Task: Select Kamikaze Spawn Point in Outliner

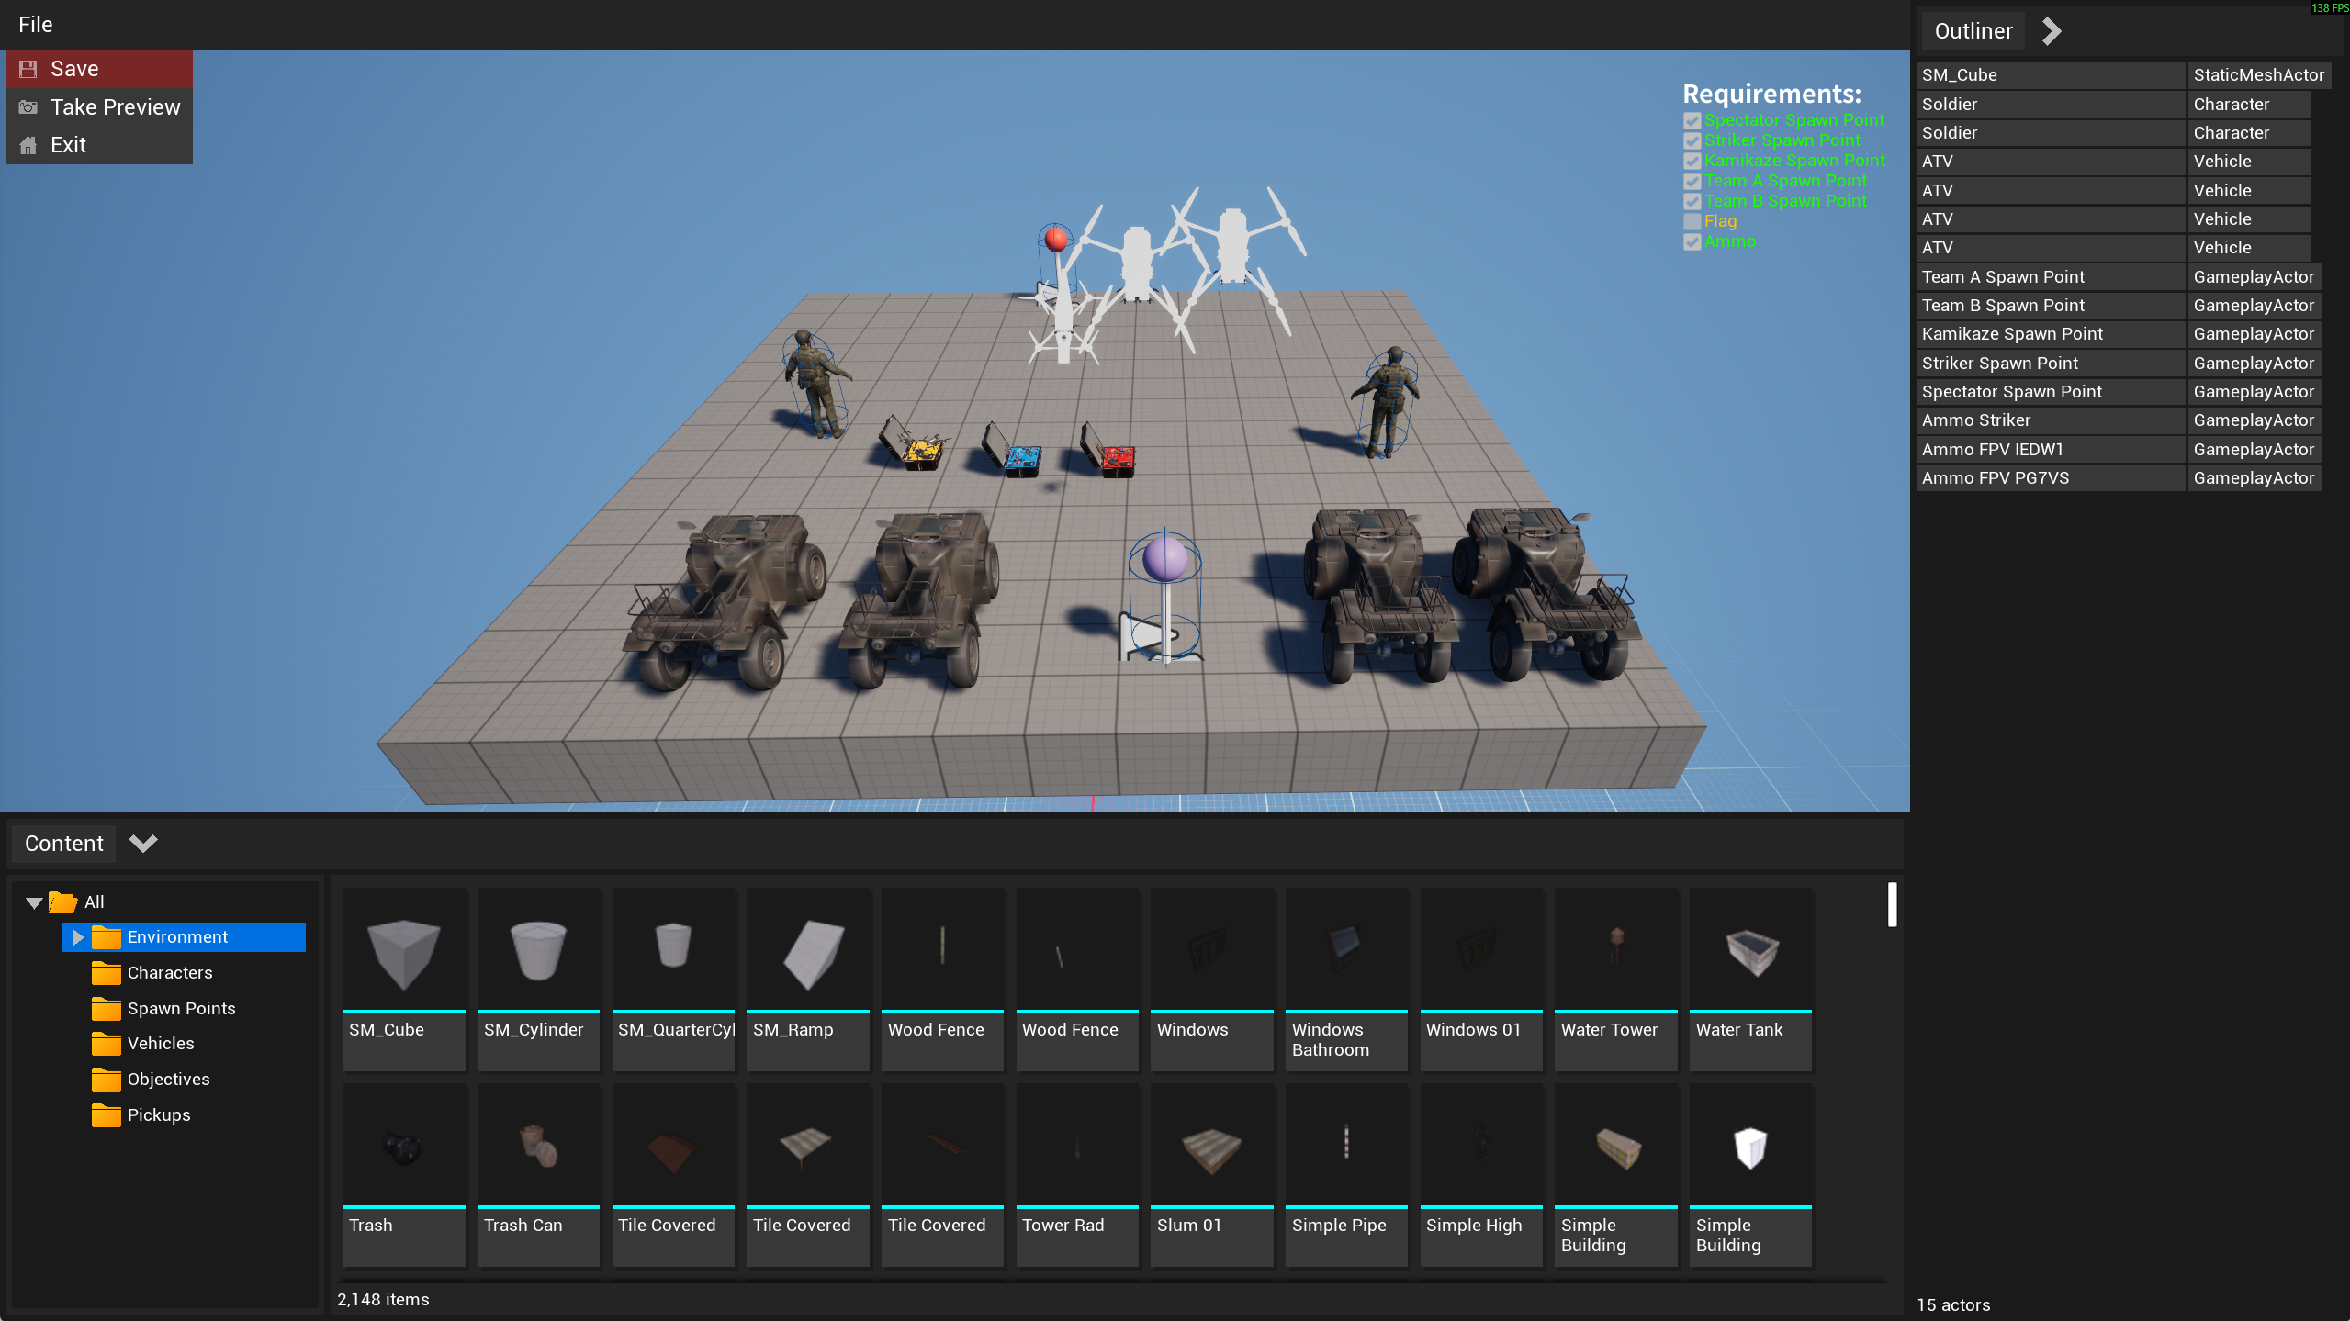Action: pos(2011,334)
